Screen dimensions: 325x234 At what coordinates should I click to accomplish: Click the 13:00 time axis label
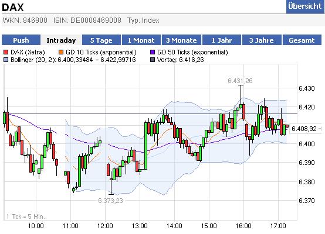(x=140, y=226)
